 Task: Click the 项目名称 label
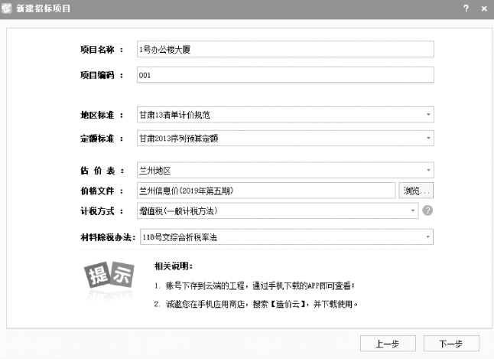(x=102, y=50)
